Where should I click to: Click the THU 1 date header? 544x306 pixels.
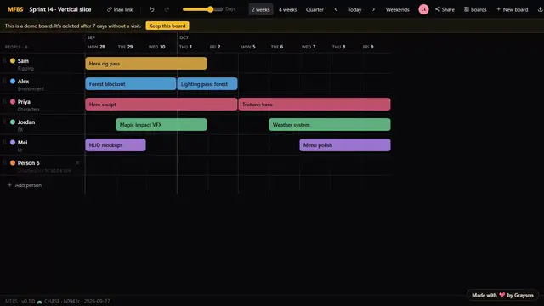(185, 47)
